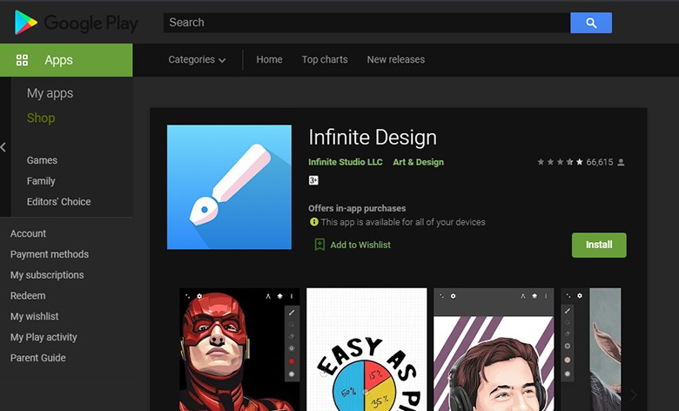Expand the Categories dropdown
Screen dimensions: 679x411
(x=197, y=60)
